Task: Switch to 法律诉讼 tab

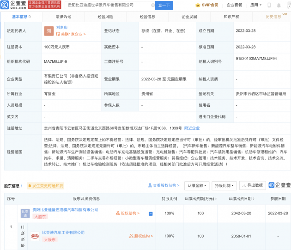Action: [63, 17]
